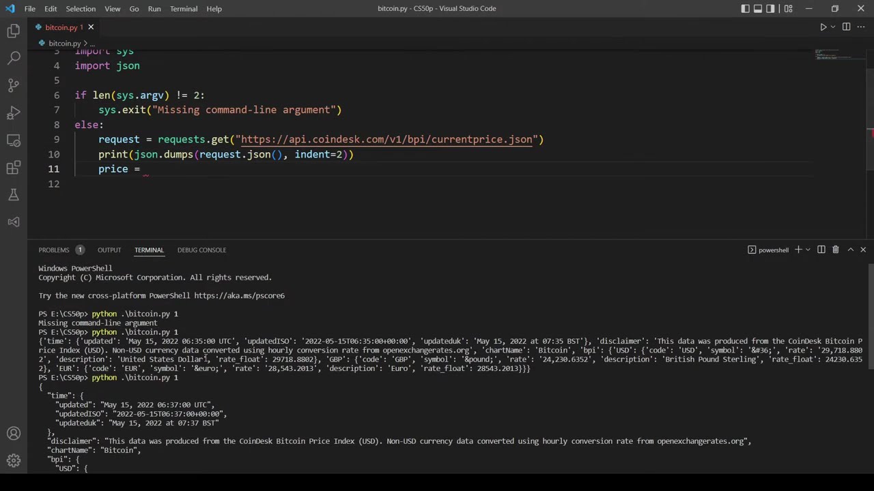Run Python file with play icon
The image size is (874, 491).
pos(823,27)
